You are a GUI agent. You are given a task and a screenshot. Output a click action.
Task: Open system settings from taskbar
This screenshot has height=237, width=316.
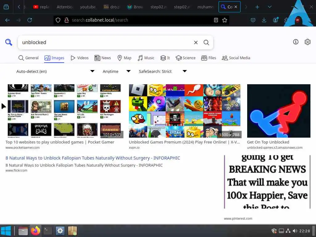click(60, 231)
